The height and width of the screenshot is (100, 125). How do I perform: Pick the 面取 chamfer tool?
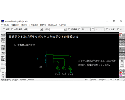click(3, 49)
